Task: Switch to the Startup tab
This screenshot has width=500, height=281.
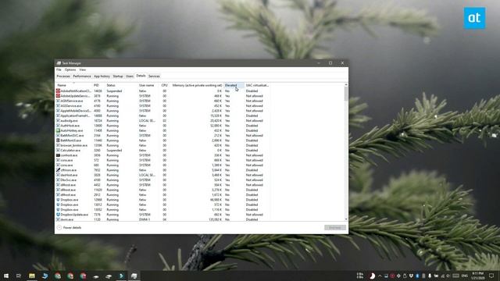Action: [118, 76]
